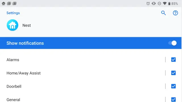Open Alarms notification category settings
Screen dimensions: 182x102
click(82, 60)
